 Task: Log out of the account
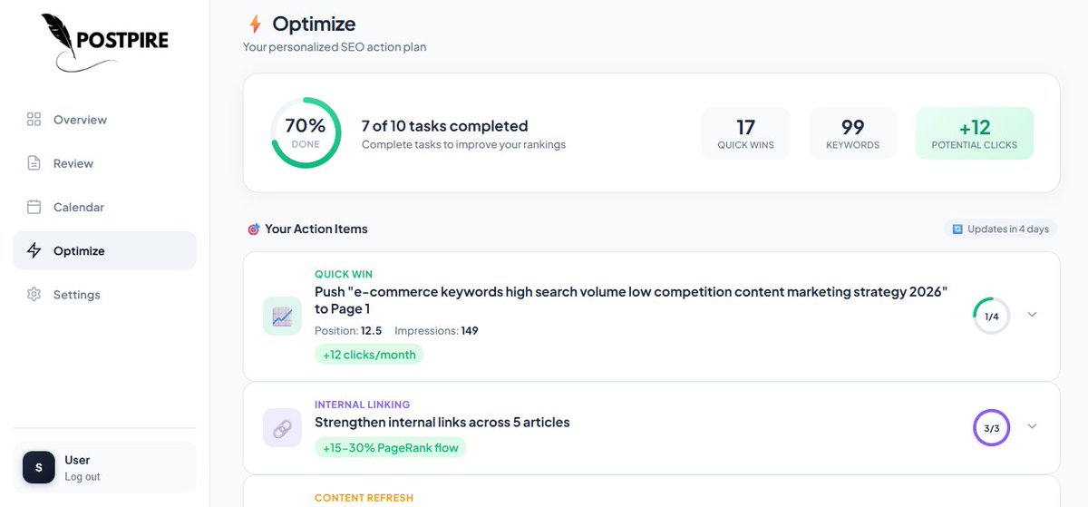(83, 477)
